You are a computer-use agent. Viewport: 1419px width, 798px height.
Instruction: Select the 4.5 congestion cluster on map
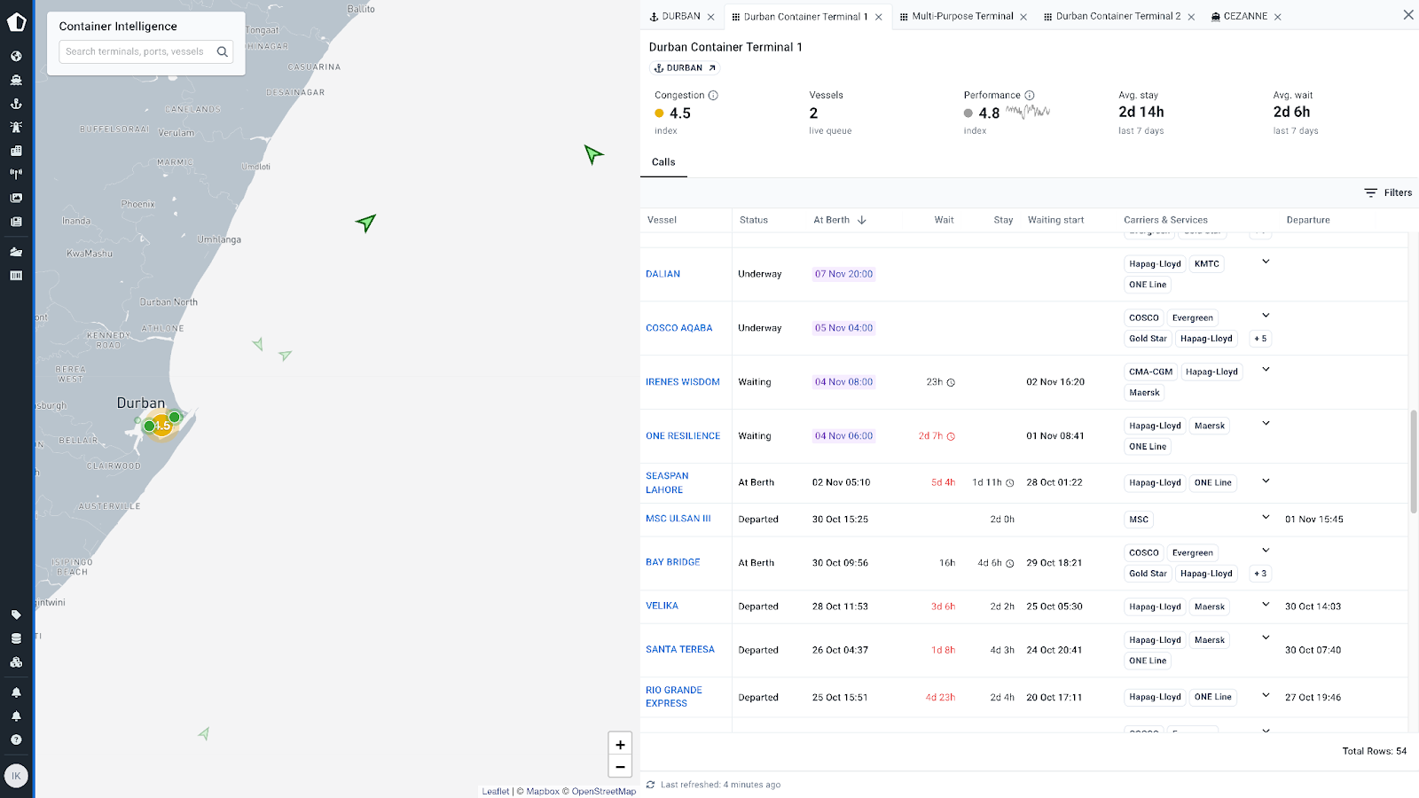(x=161, y=426)
